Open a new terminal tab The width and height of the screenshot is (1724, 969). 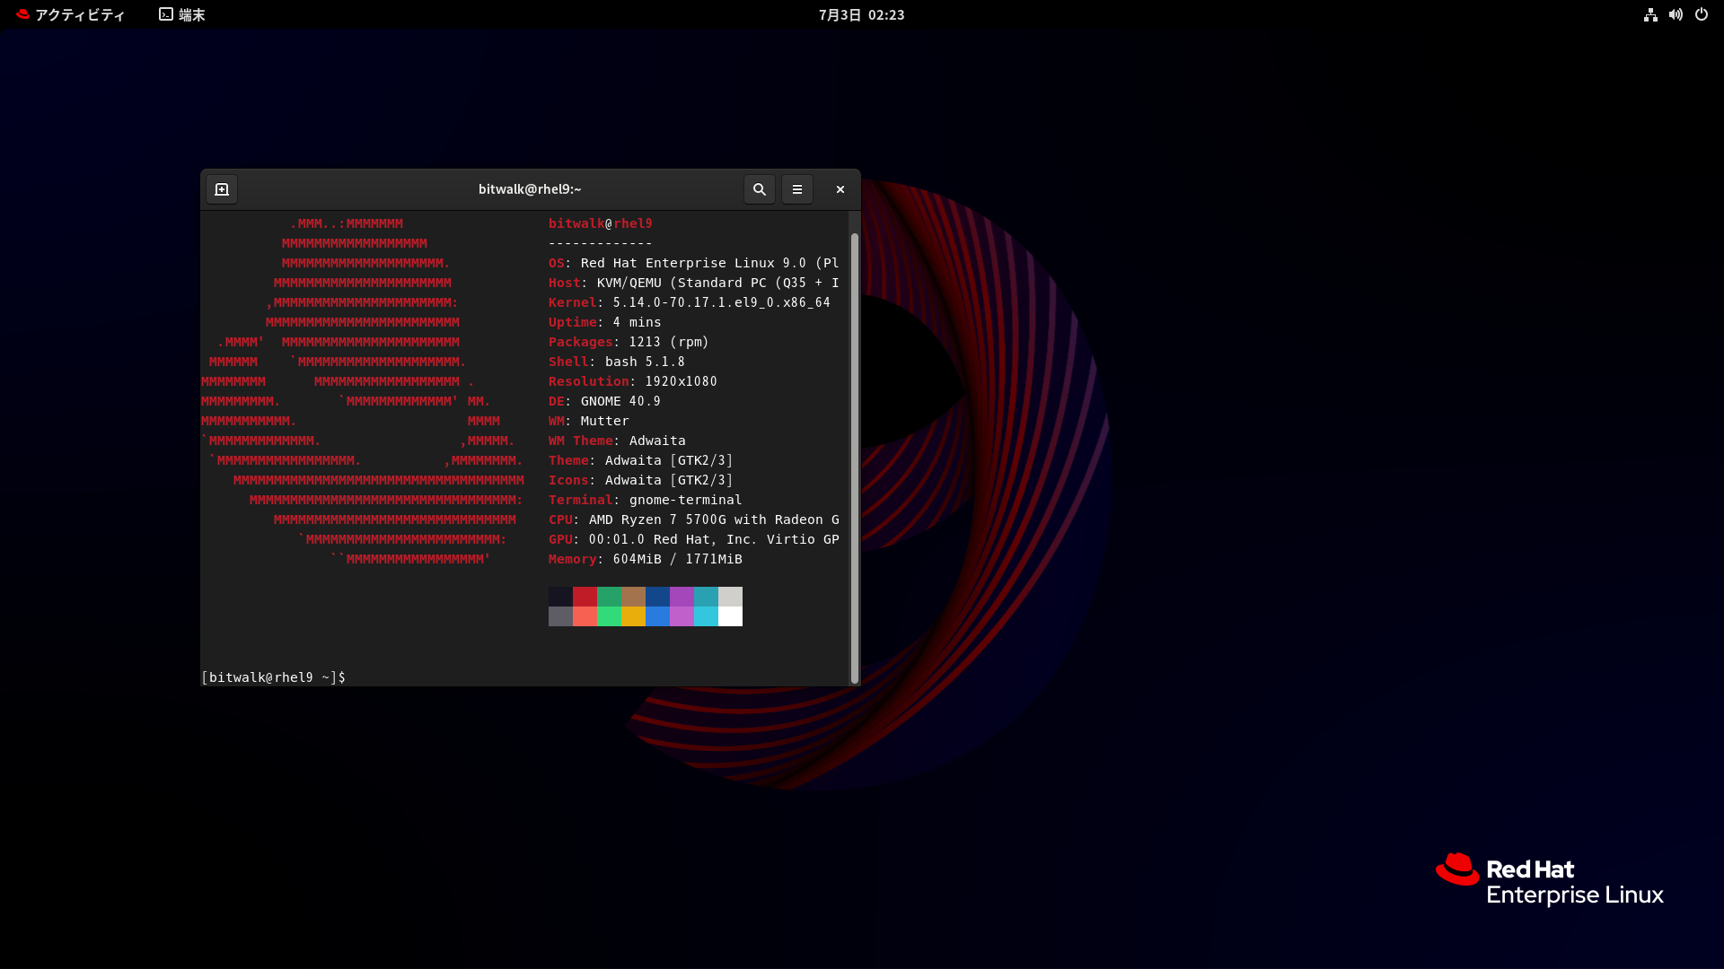point(222,189)
